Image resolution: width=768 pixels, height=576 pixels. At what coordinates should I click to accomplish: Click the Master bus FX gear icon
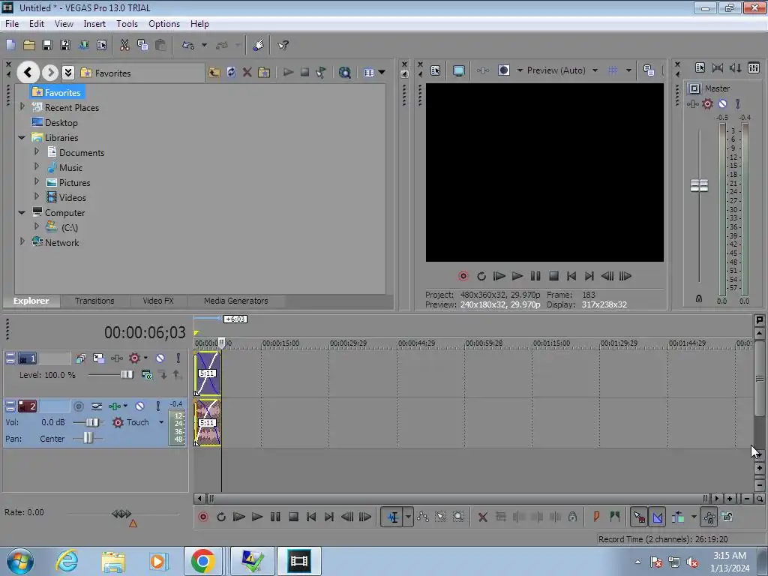(x=707, y=103)
